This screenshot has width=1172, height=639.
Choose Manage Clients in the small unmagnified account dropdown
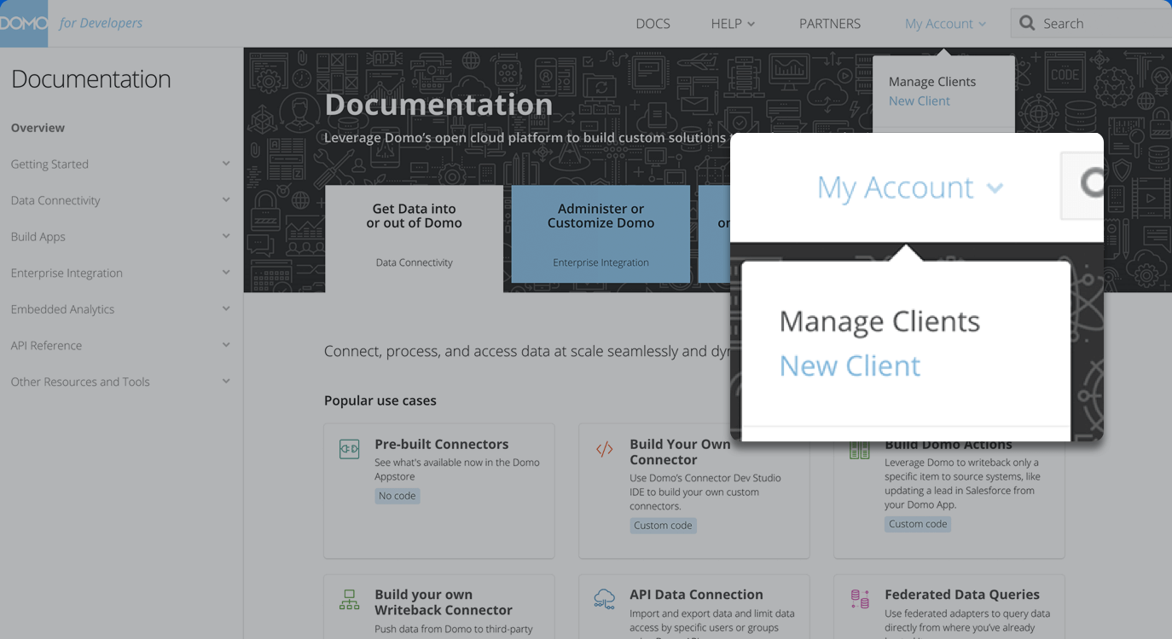coord(931,82)
